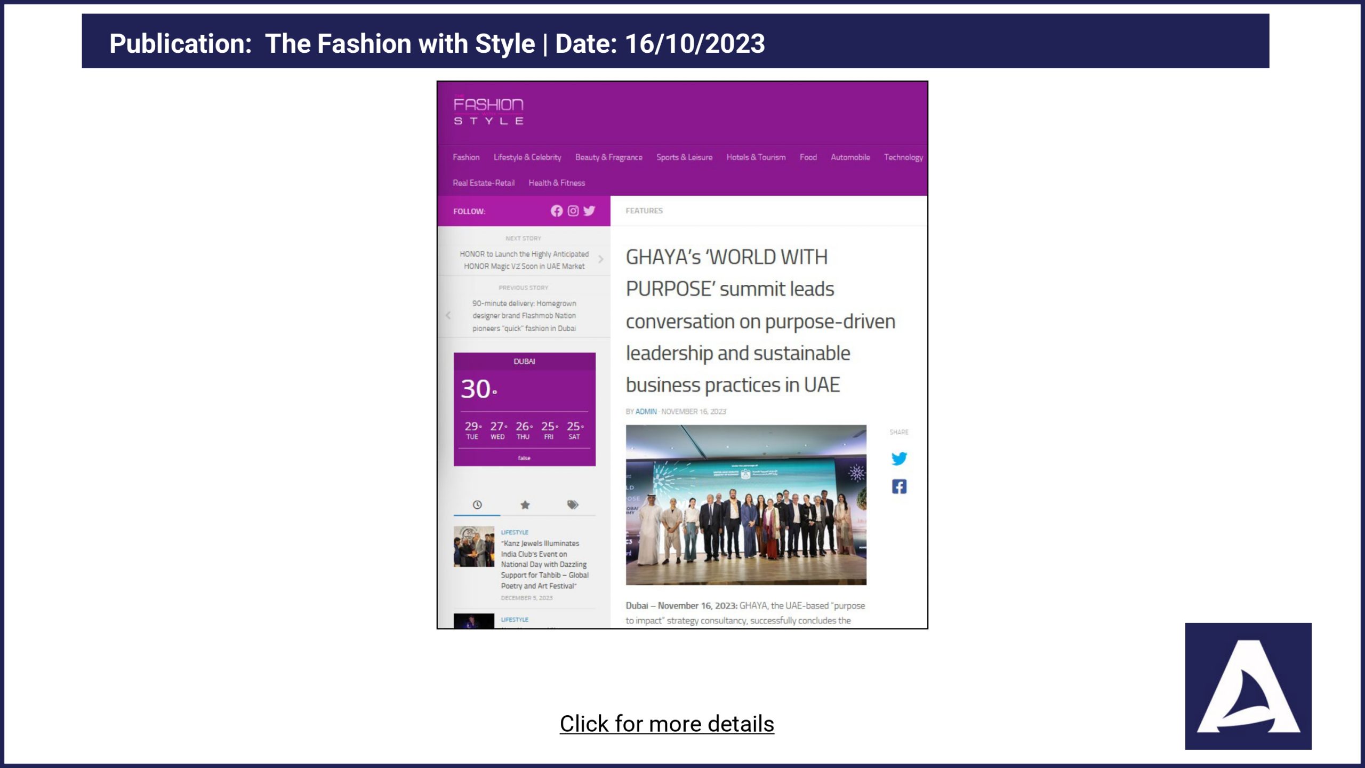Open the Instagram follow icon
Viewport: 1365px width, 768px height.
pos(573,211)
